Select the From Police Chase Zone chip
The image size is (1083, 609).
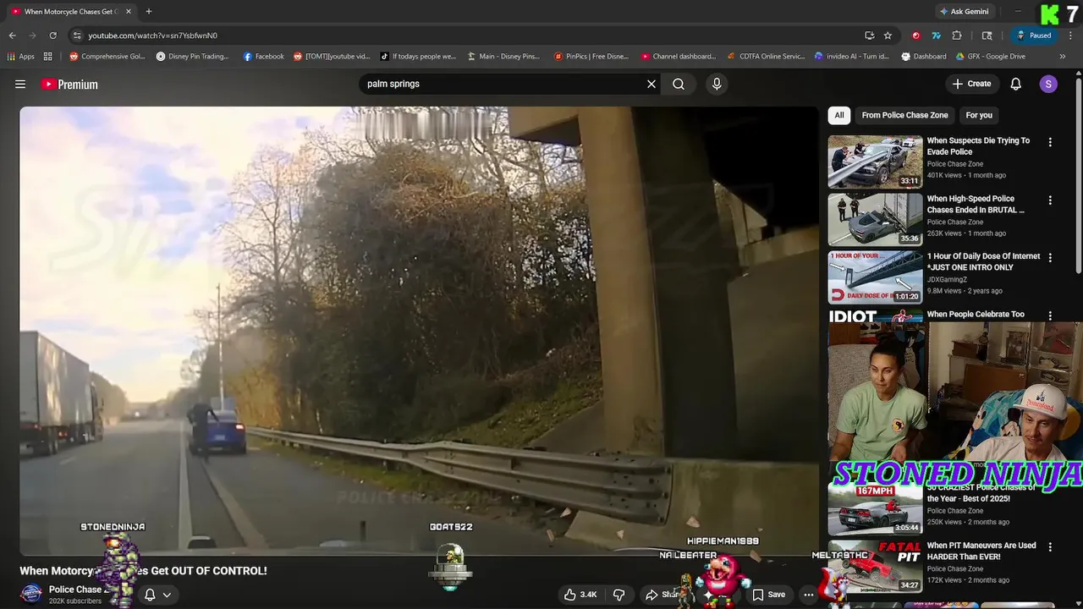tap(904, 115)
